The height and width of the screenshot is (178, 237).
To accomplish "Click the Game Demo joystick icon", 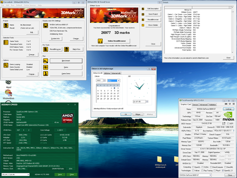I will (x=45, y=74).
